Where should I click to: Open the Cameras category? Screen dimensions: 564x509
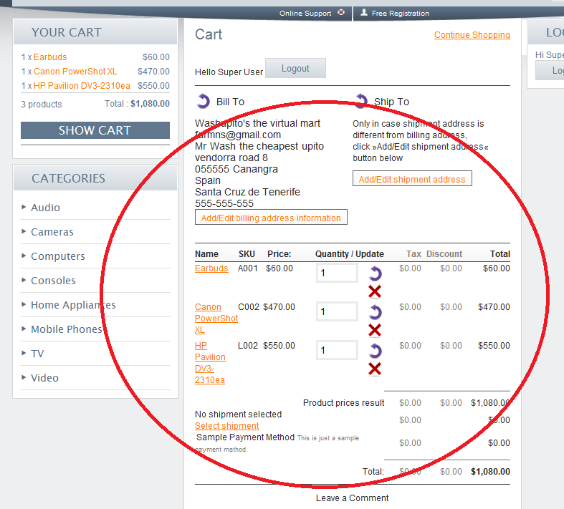point(52,232)
